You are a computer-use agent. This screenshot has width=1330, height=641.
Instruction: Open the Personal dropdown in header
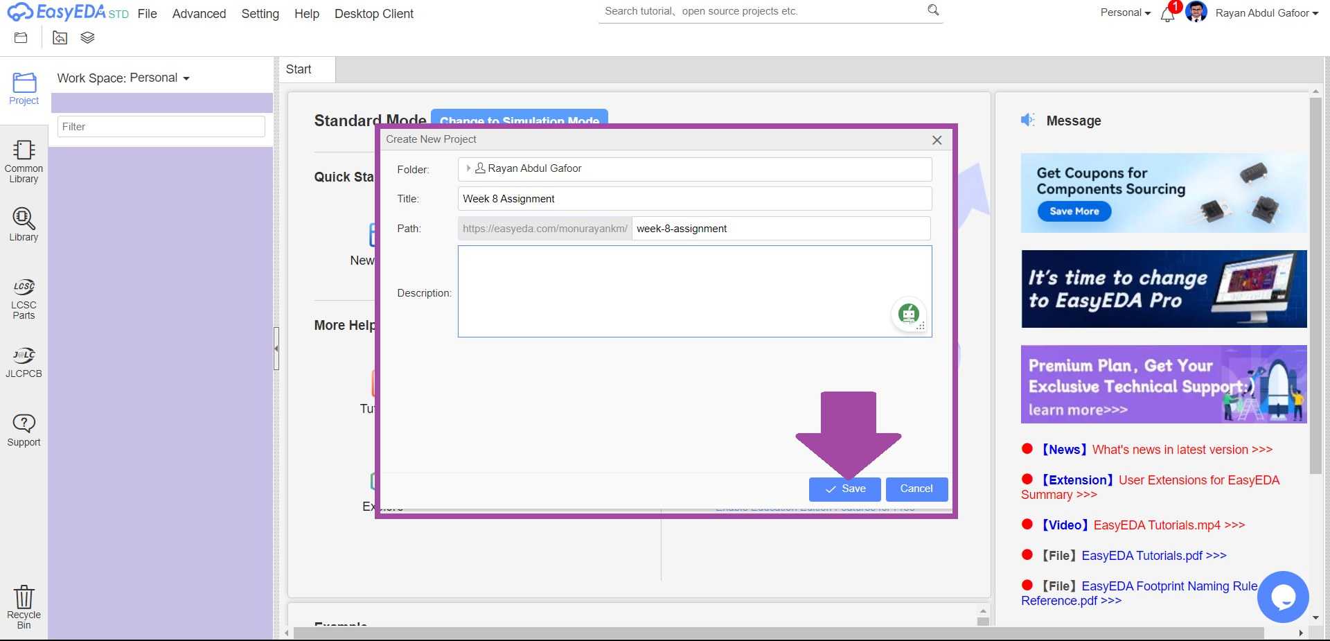[1125, 12]
